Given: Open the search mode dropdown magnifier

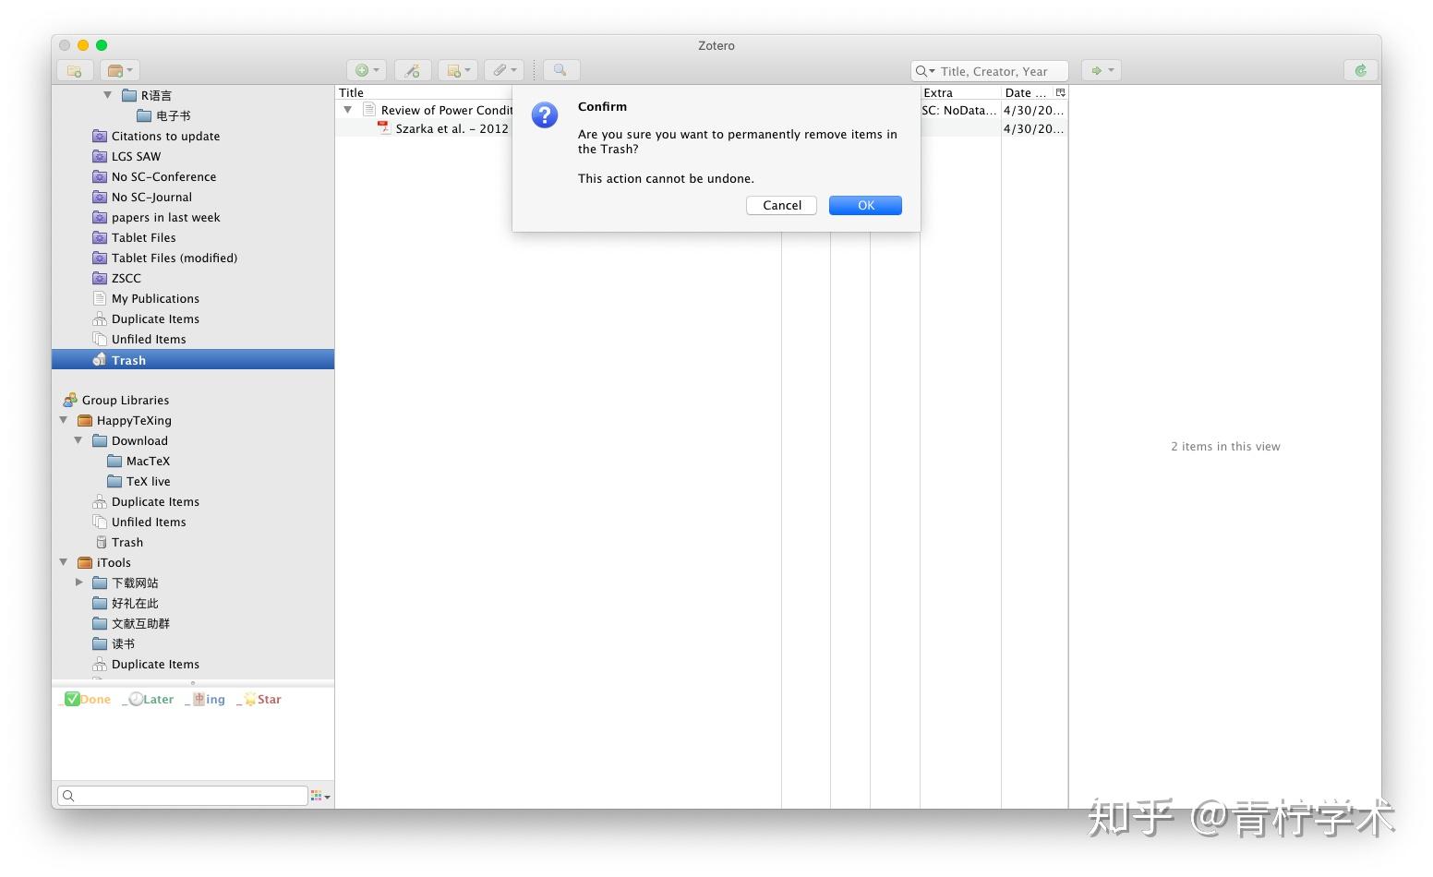Looking at the screenshot, I should [x=924, y=71].
